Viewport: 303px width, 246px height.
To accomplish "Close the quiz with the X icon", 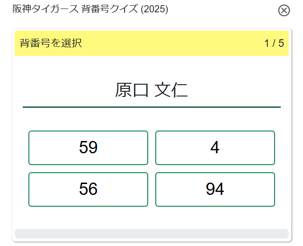I will pos(284,10).
